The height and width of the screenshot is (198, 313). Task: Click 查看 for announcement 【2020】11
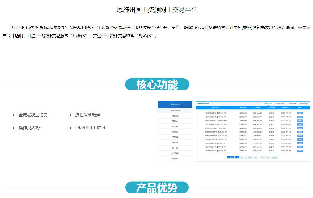[300, 151]
